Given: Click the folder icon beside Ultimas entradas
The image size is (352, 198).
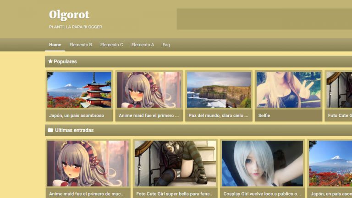Looking at the screenshot, I should click(50, 130).
